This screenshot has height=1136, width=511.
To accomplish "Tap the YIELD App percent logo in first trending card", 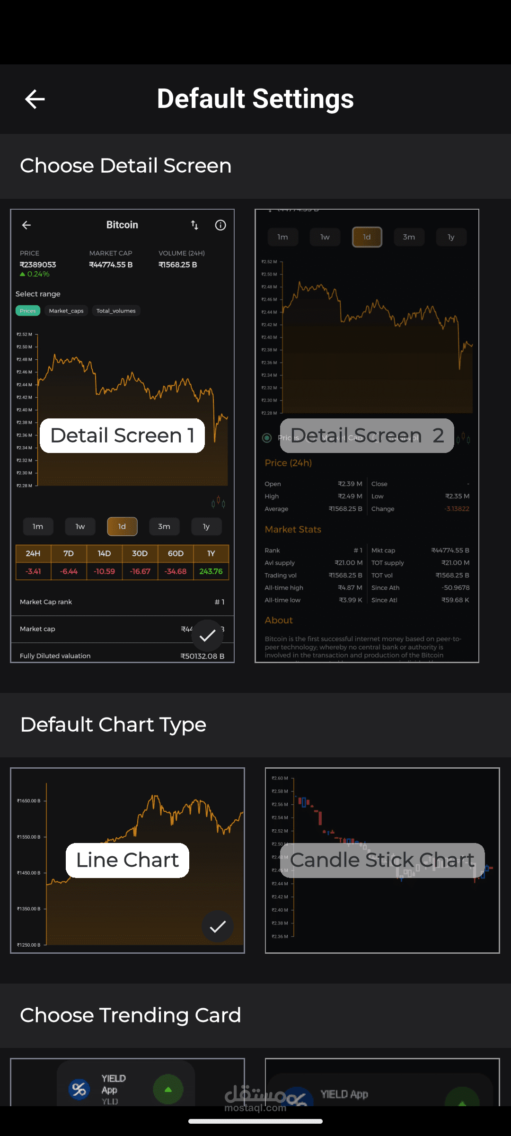I will (x=79, y=1089).
